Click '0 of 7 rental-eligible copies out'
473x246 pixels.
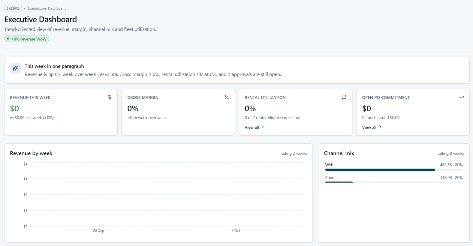coord(273,118)
